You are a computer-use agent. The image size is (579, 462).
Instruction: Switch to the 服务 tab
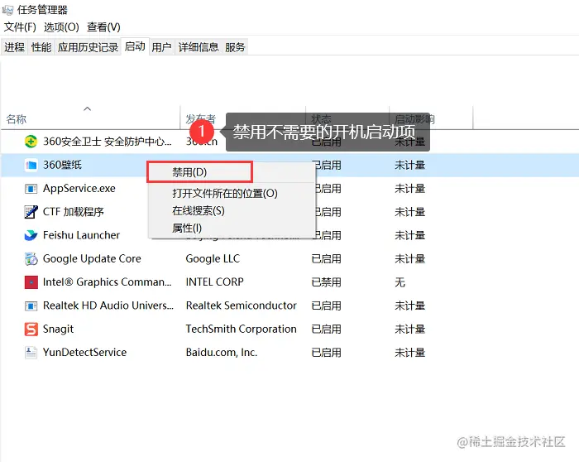coord(235,47)
